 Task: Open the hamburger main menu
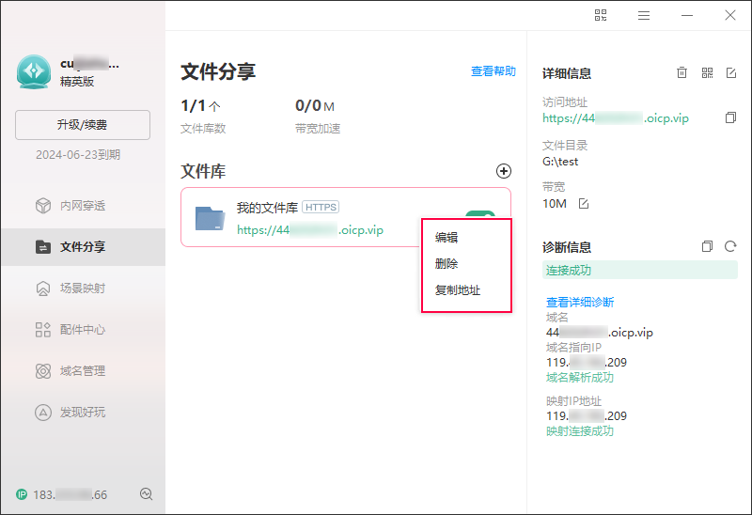[x=644, y=15]
